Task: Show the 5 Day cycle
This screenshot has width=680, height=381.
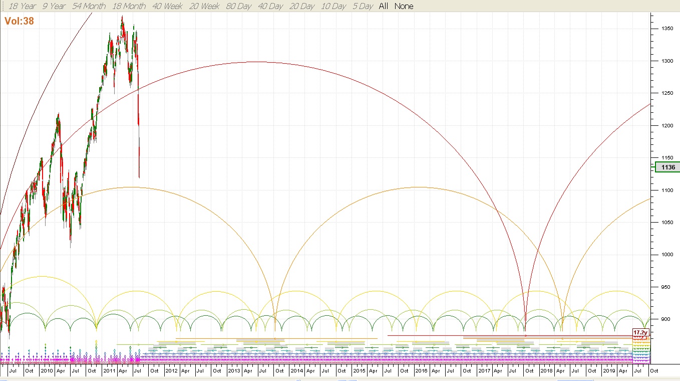Action: point(362,6)
